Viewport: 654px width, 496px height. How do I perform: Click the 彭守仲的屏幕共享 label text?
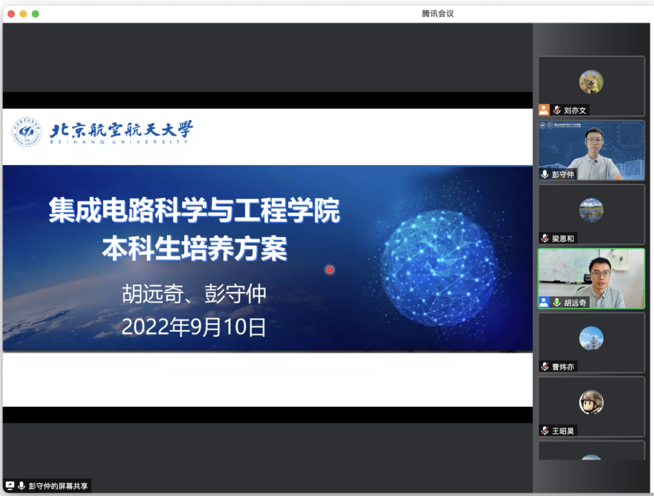pos(58,486)
